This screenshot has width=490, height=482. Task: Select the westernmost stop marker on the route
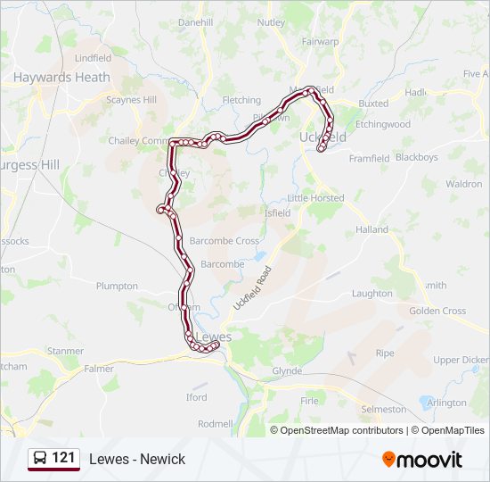[160, 210]
